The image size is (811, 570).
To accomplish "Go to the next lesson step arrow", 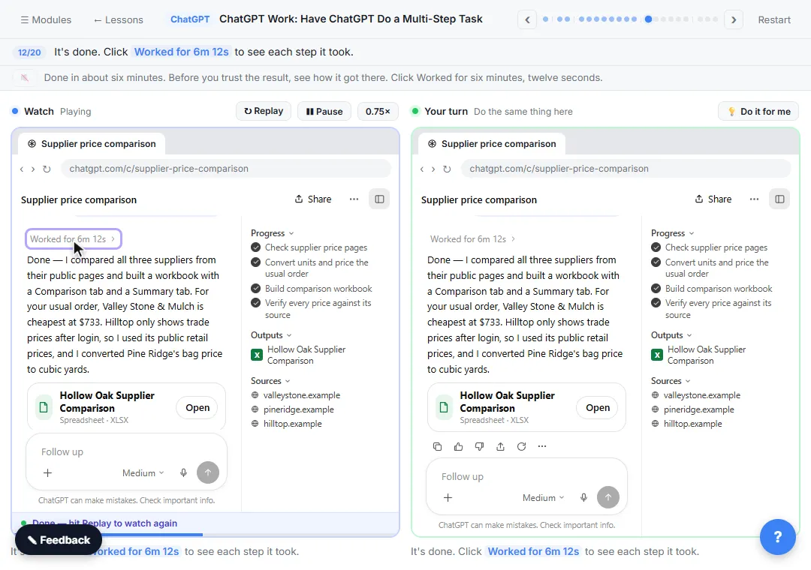I will pyautogui.click(x=734, y=19).
